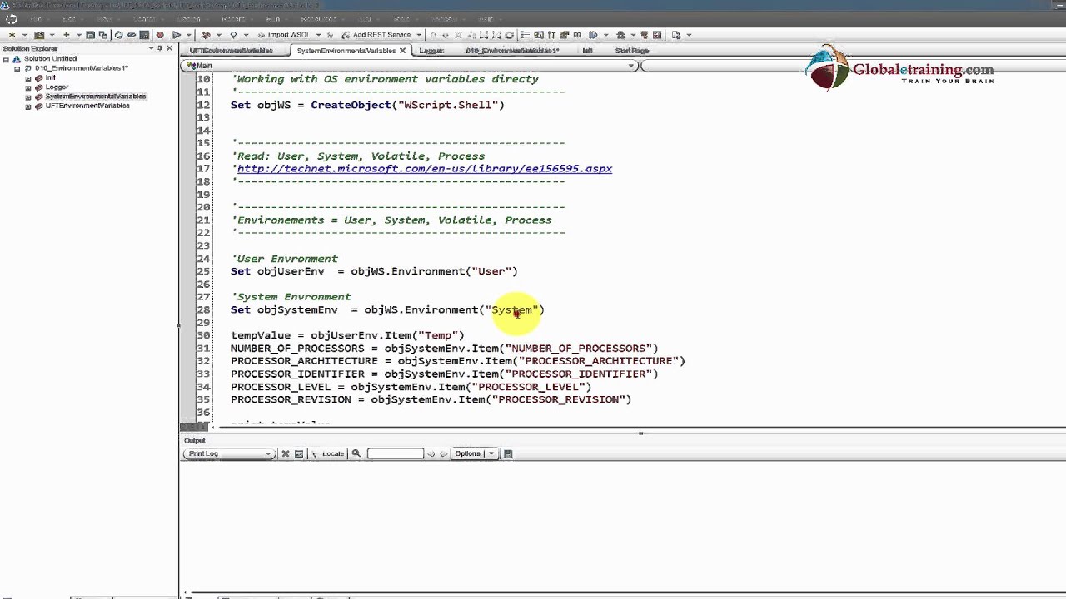Collapse the Solution Untitled tree node
This screenshot has height=599, width=1066.
pos(6,59)
